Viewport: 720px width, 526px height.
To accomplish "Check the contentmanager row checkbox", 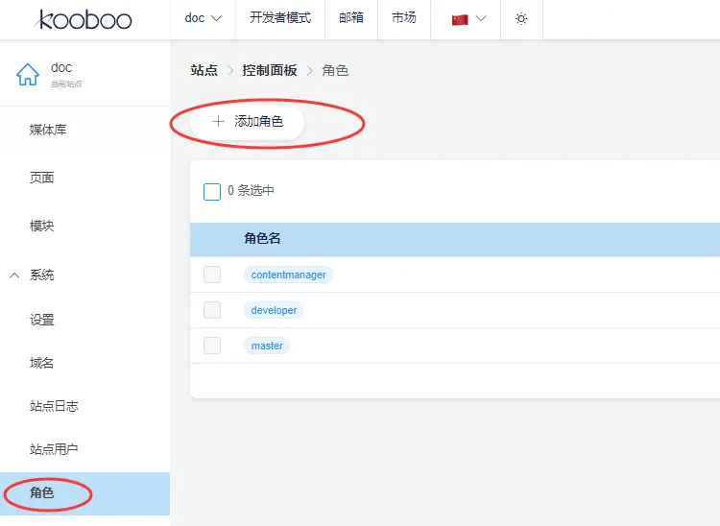I will pos(212,275).
